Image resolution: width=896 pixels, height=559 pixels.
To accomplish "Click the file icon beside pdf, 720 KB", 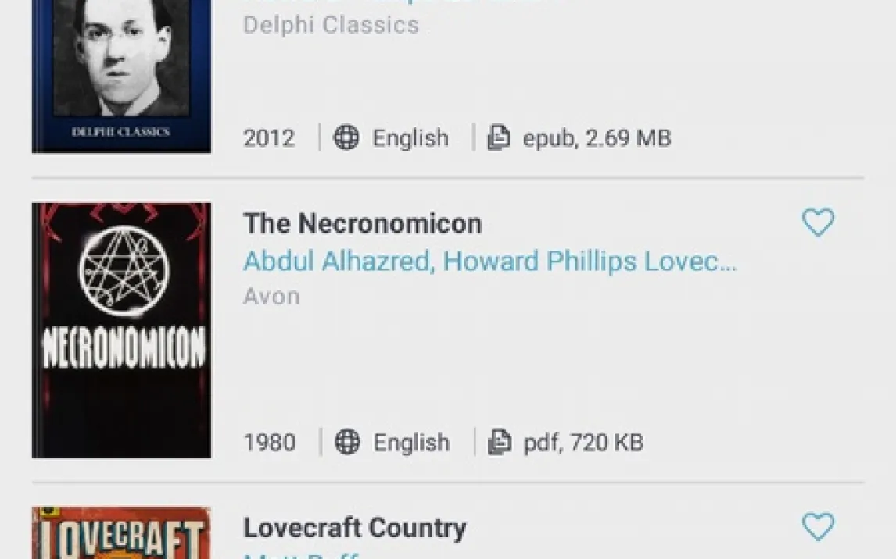I will click(500, 442).
